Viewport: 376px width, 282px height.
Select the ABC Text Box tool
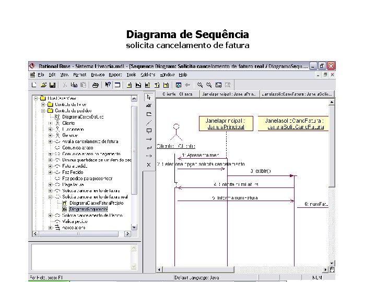coord(149,105)
